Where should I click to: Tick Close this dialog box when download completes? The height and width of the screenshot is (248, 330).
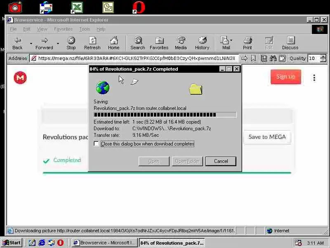(96, 144)
